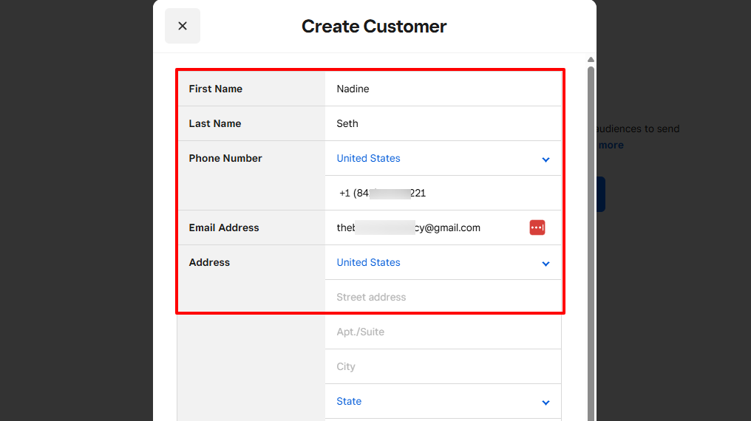Screen dimensions: 751x421
Task: Click the First Name label
Action: pyautogui.click(x=216, y=89)
